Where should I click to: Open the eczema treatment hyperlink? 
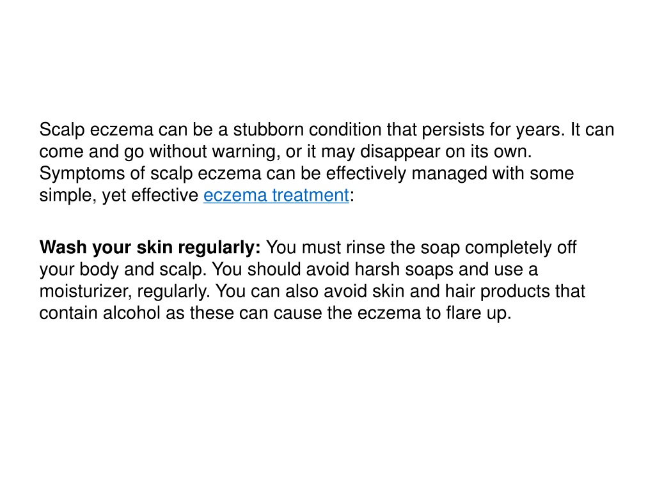(276, 196)
